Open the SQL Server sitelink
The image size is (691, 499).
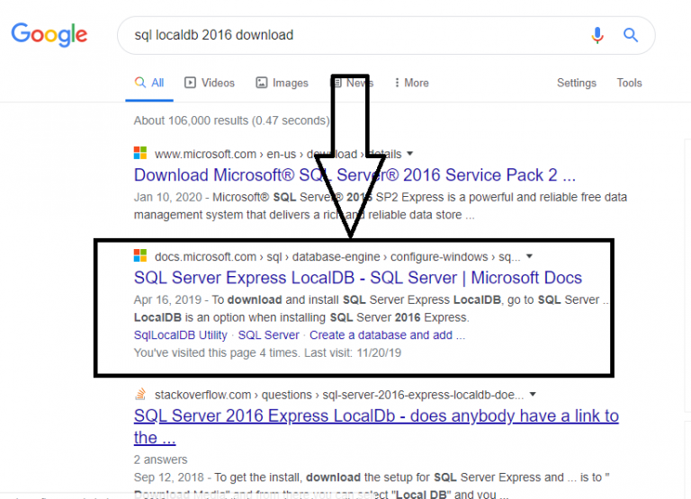269,335
